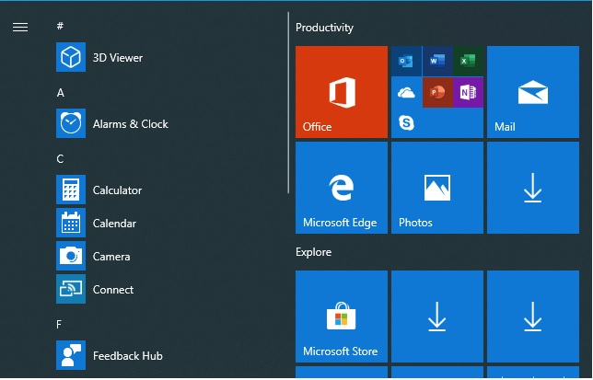Open OneDrive from the Office folder tile
The image size is (593, 380).
coord(406,92)
